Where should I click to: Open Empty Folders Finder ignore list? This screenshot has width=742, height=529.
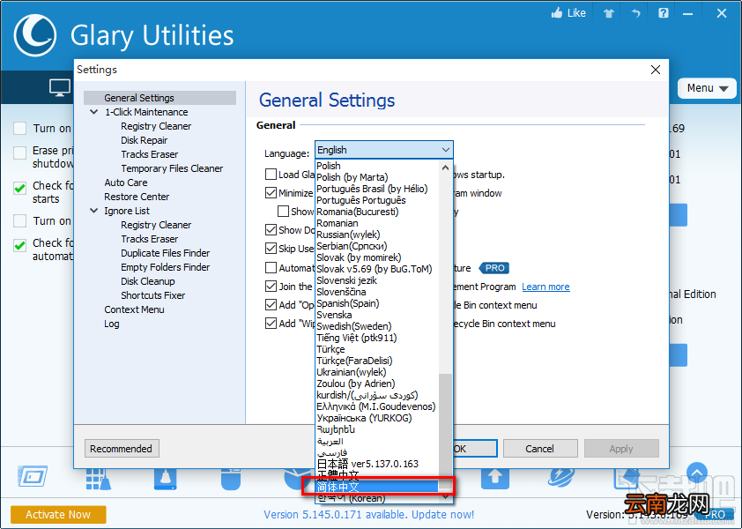165,267
